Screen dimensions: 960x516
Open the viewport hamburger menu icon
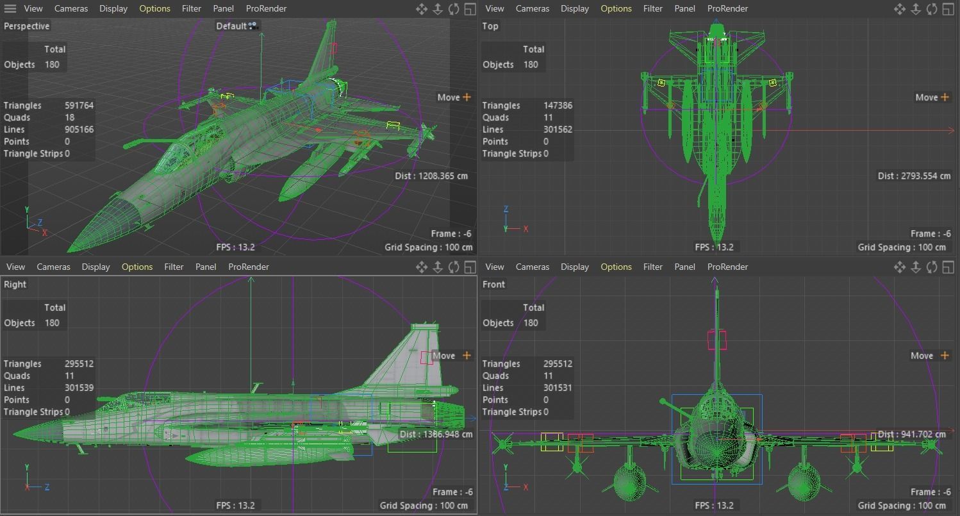click(10, 8)
